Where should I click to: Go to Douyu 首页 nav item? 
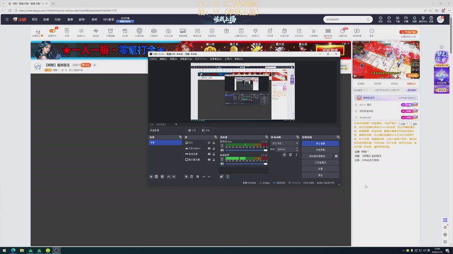click(x=35, y=20)
